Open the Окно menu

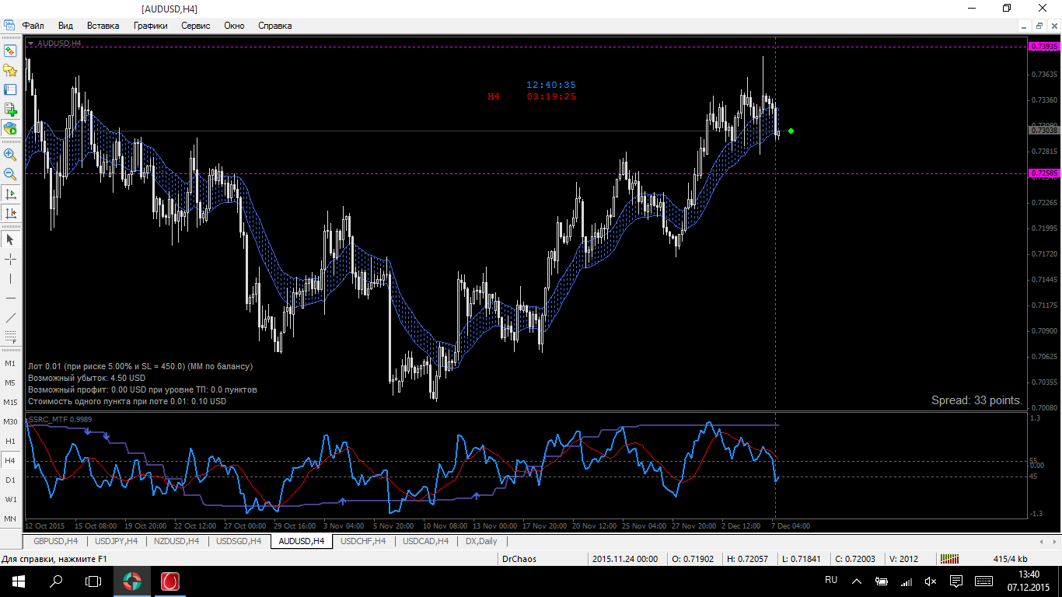(x=234, y=26)
